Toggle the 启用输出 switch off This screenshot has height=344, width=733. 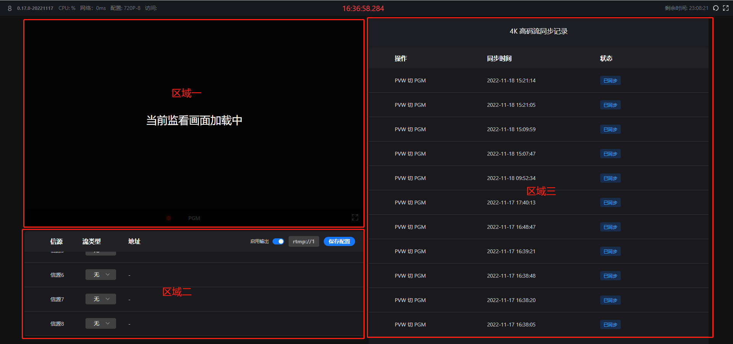click(278, 241)
